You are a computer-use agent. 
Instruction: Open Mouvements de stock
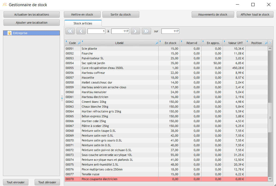pos(212,14)
